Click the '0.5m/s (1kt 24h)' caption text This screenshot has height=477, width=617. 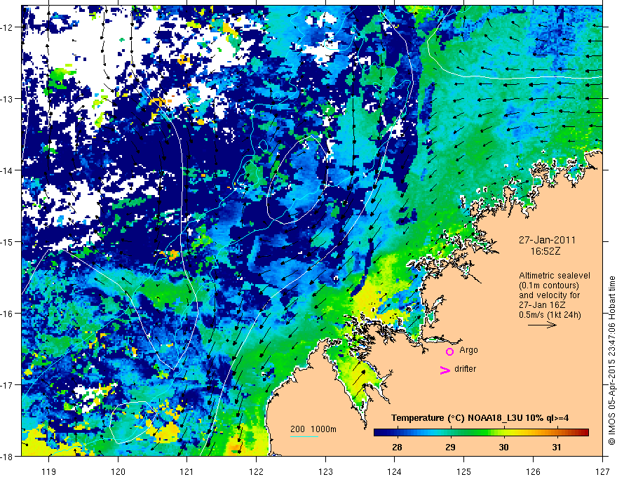[550, 315]
